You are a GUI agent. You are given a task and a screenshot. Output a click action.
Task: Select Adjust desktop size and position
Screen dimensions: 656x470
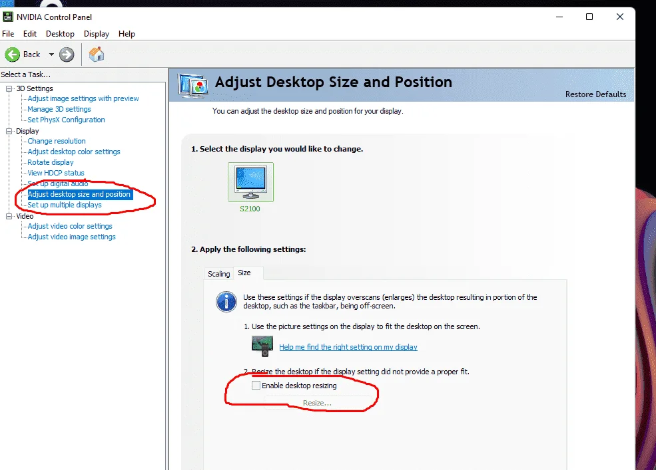coord(80,194)
